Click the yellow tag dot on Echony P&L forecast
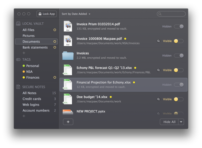202x148 pixels. [135, 68]
